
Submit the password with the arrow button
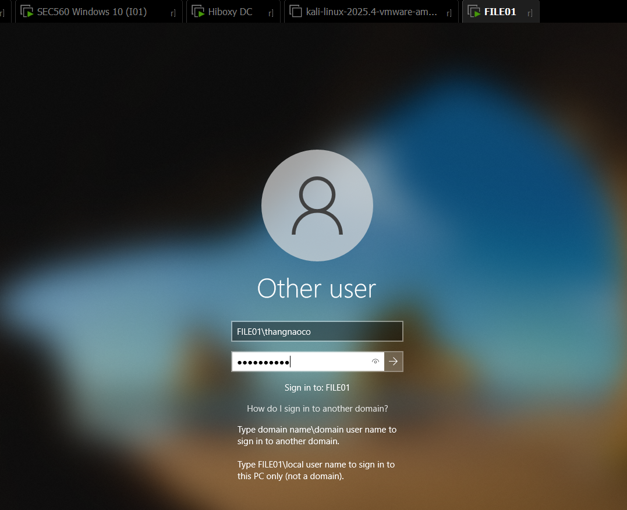[x=394, y=362]
